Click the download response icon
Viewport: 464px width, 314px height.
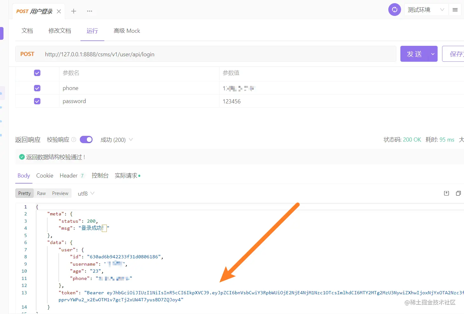(x=447, y=193)
